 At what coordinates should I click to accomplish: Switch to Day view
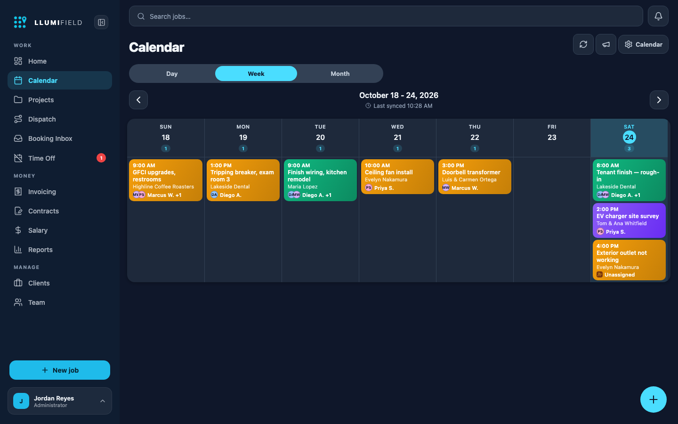tap(172, 73)
